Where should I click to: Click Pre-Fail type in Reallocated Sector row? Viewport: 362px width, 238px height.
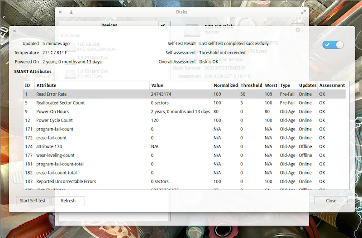[x=287, y=103]
